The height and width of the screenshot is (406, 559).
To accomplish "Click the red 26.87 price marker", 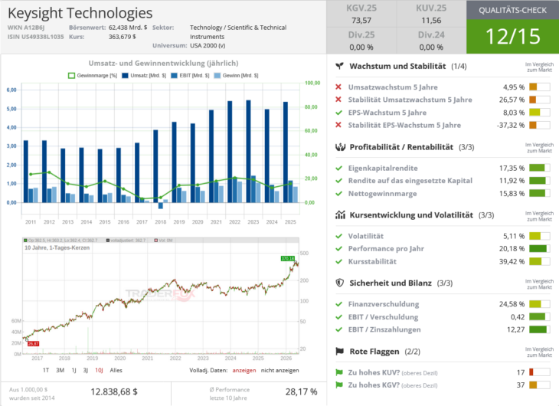I will [x=33, y=343].
